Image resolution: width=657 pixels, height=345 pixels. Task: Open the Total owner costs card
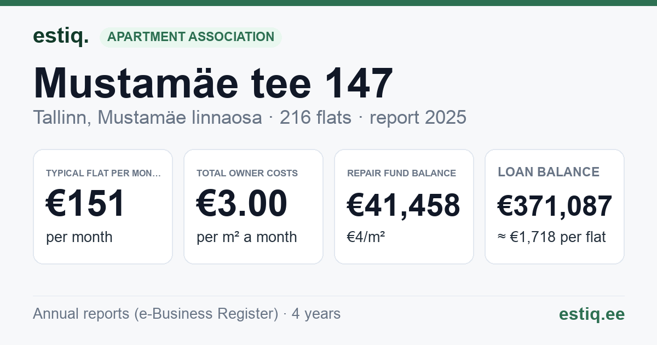pos(253,206)
